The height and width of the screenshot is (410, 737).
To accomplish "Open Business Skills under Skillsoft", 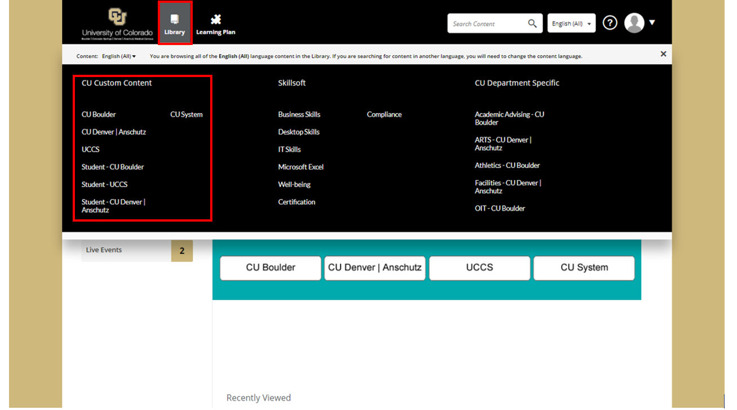I will click(299, 114).
